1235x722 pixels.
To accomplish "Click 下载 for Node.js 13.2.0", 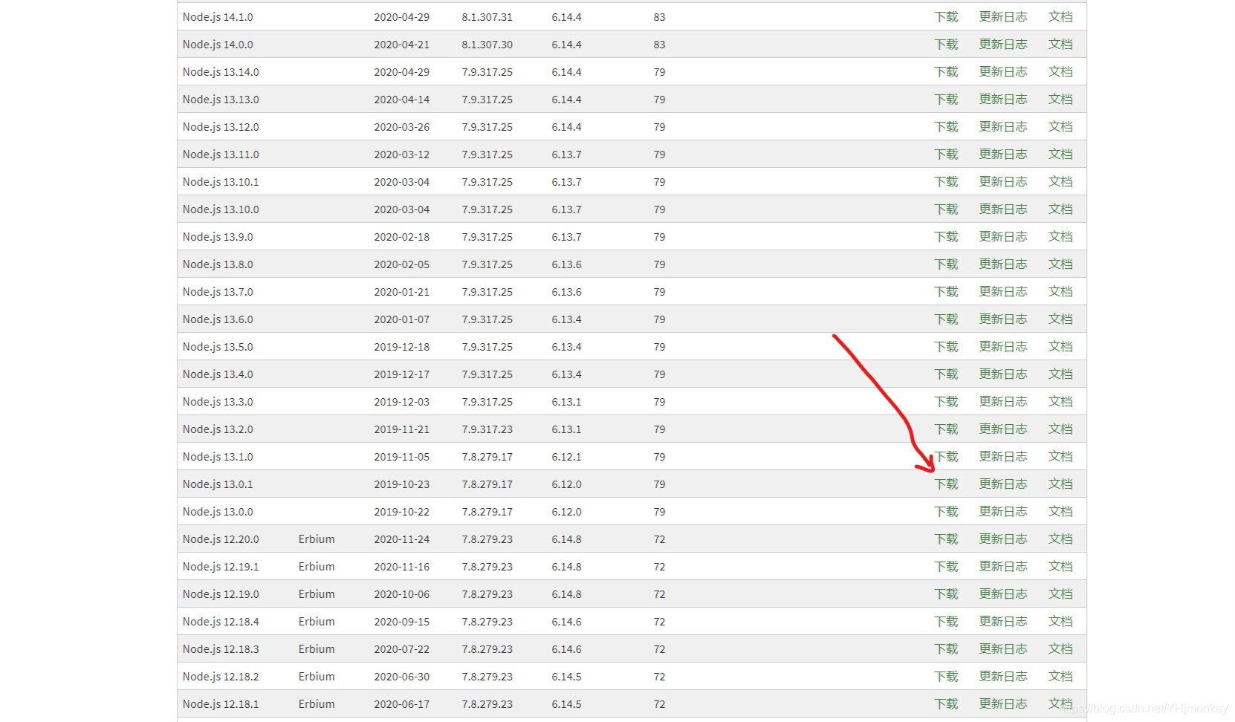I will 946,429.
